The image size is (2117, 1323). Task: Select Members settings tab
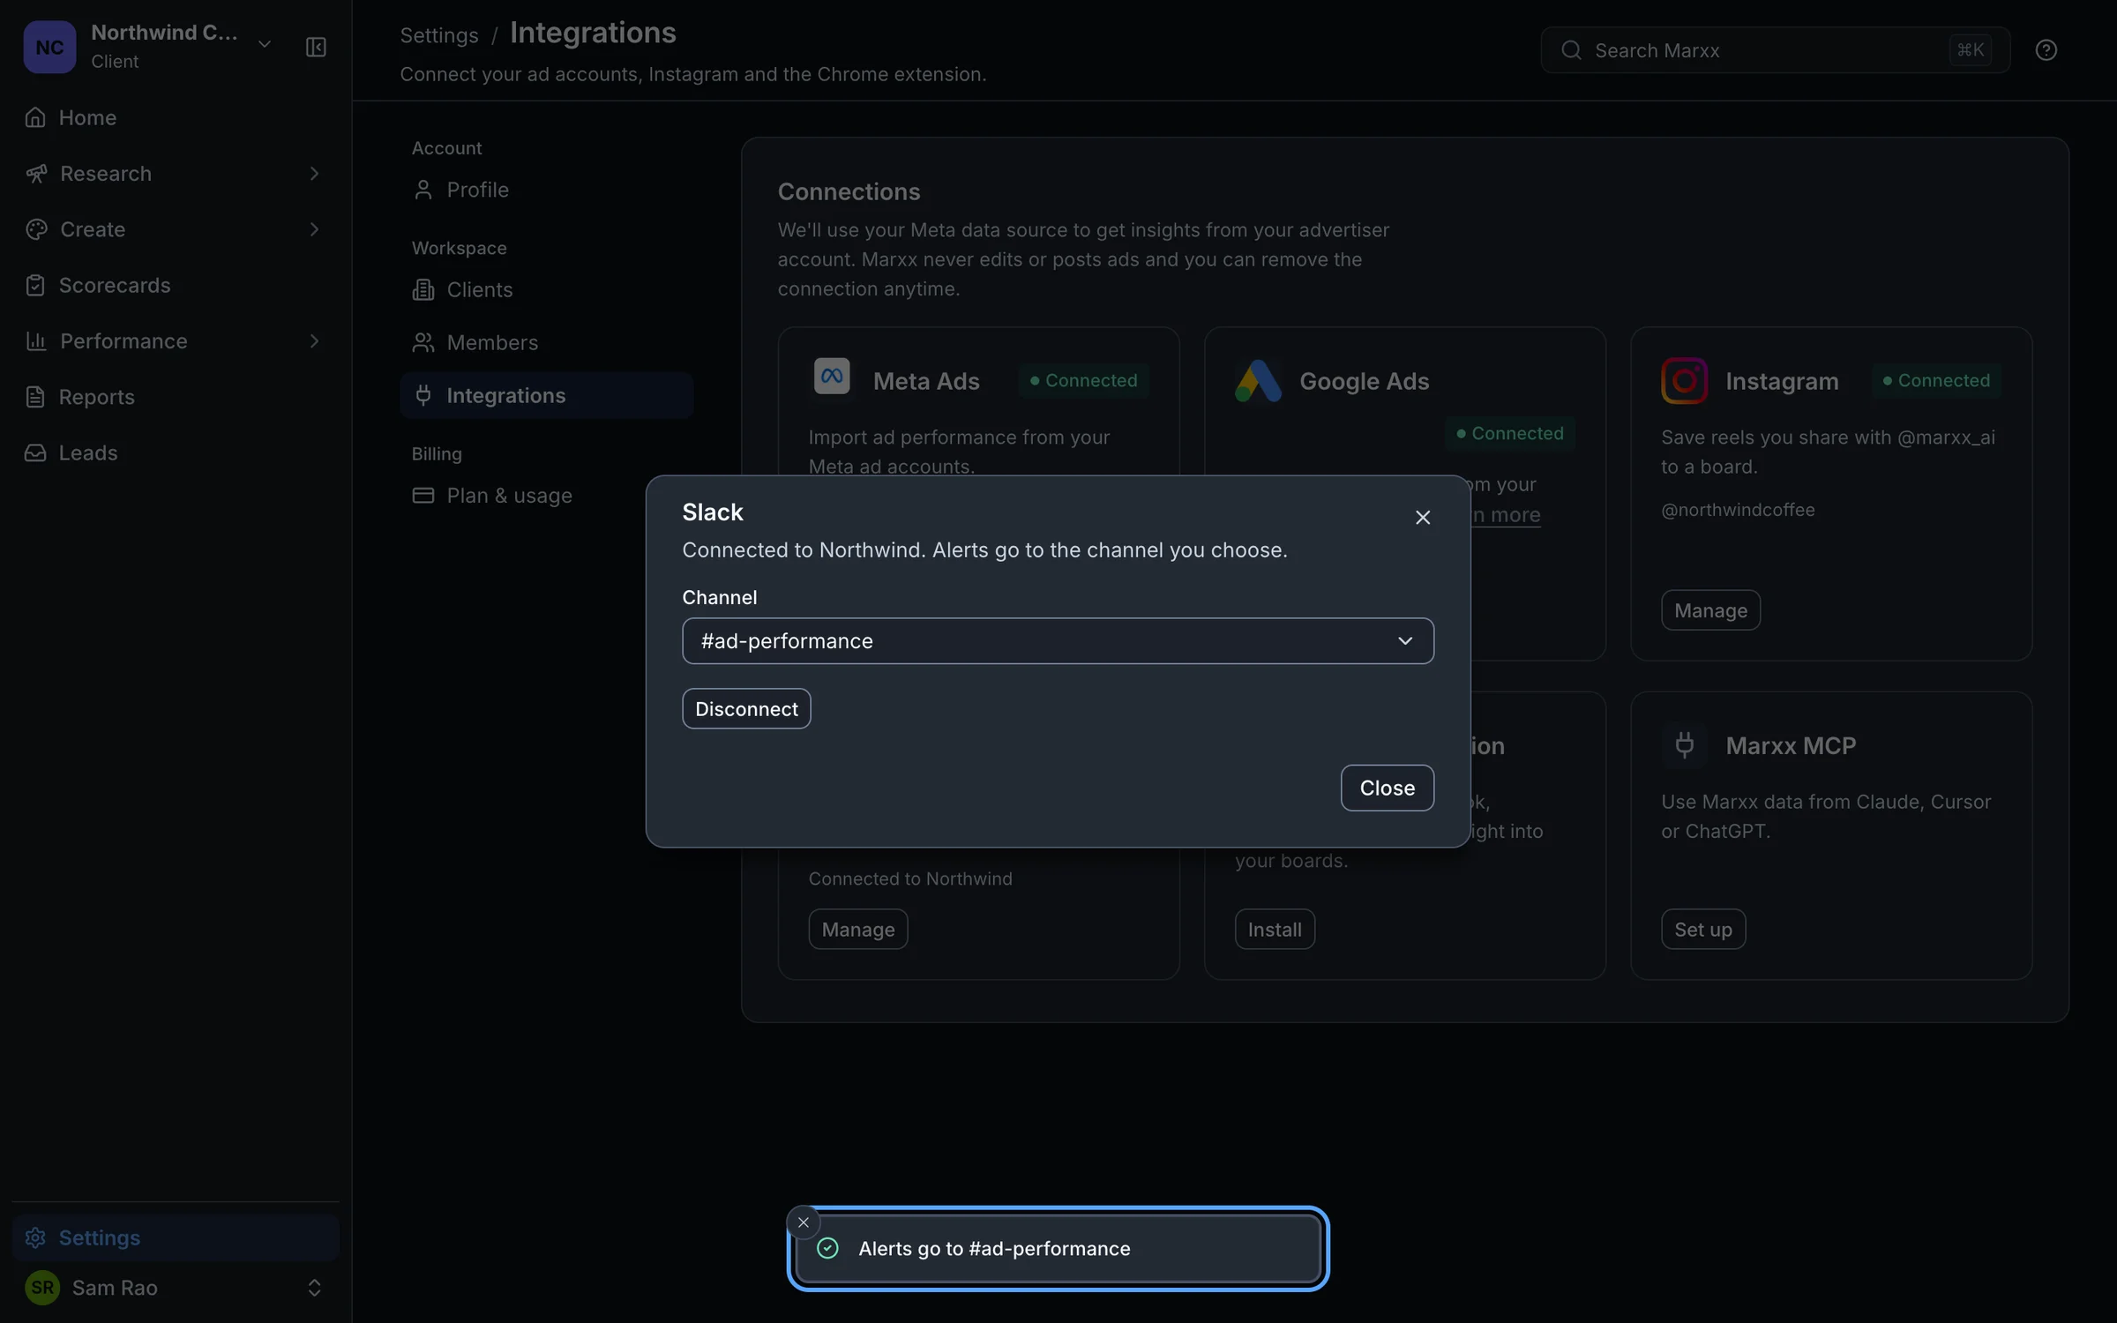pos(546,342)
